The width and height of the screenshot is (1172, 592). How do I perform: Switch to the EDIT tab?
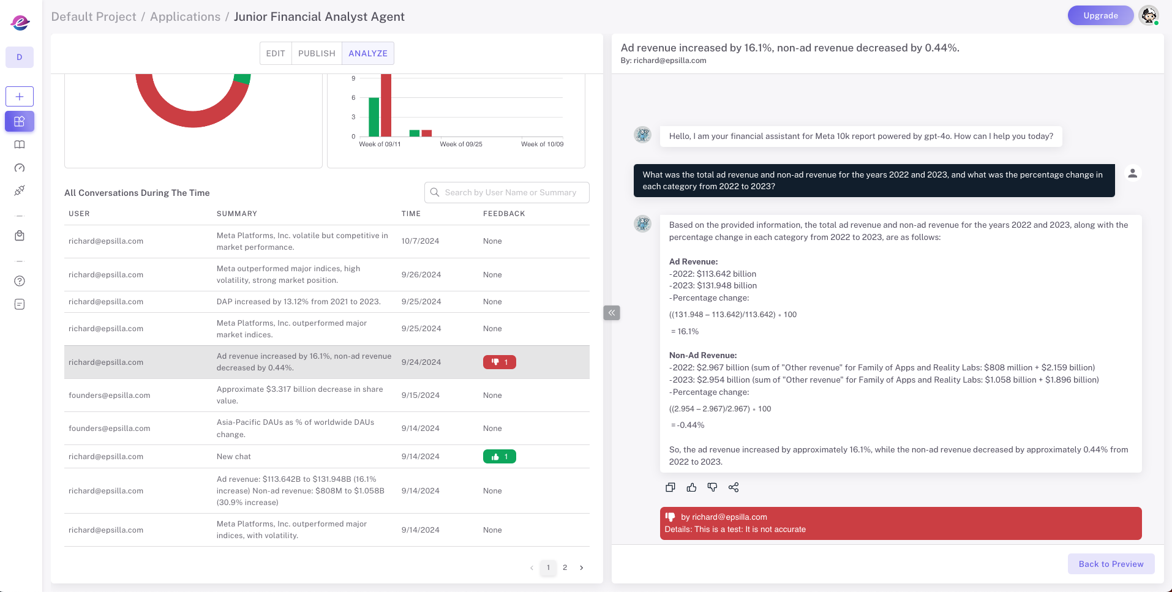(276, 53)
